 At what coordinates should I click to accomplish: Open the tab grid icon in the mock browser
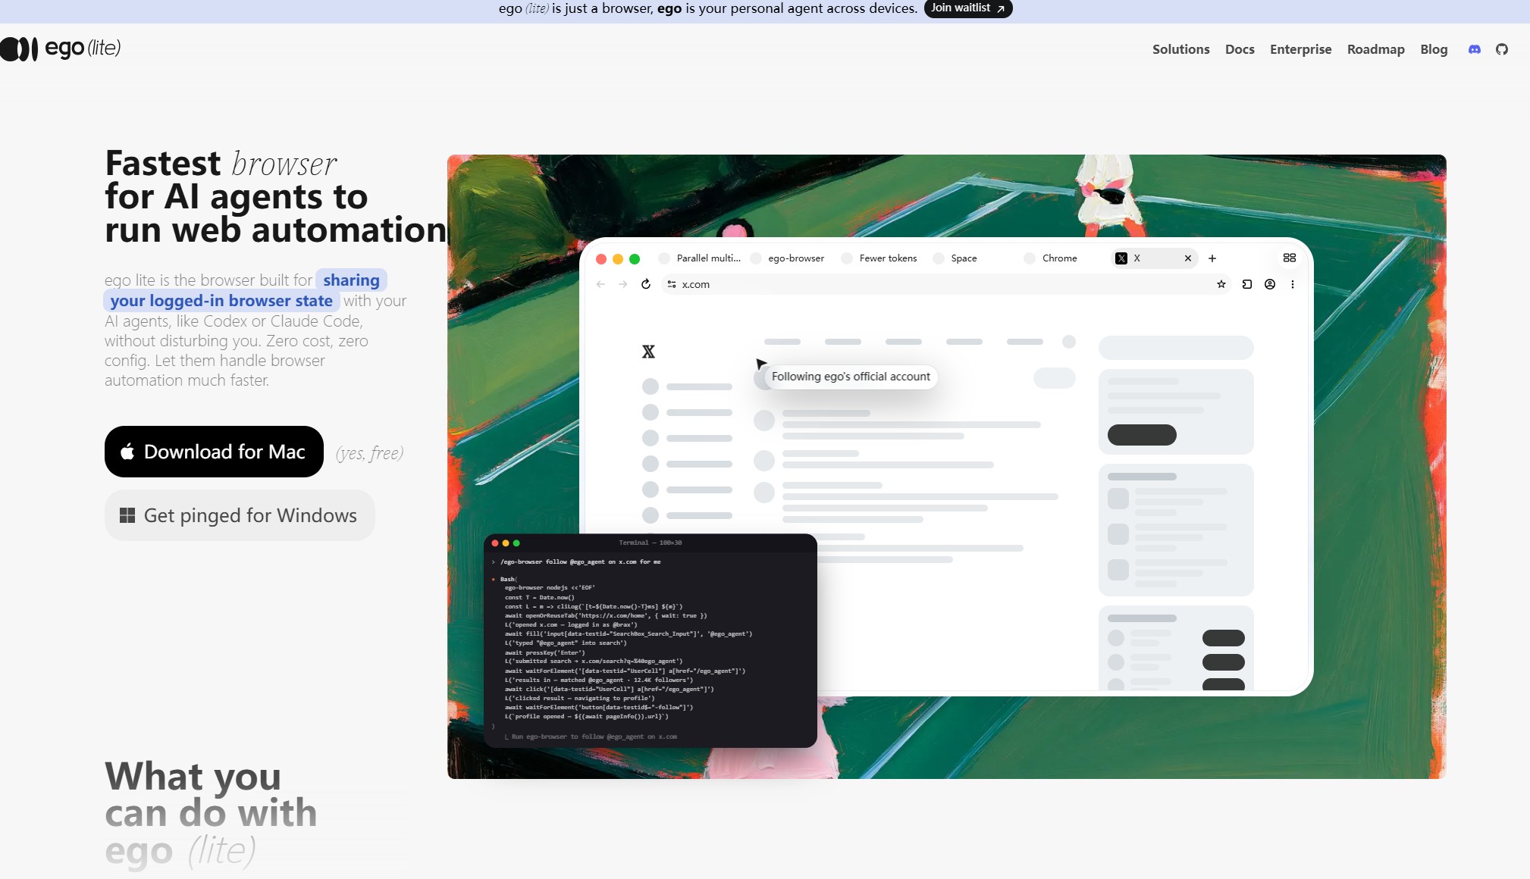pos(1289,258)
